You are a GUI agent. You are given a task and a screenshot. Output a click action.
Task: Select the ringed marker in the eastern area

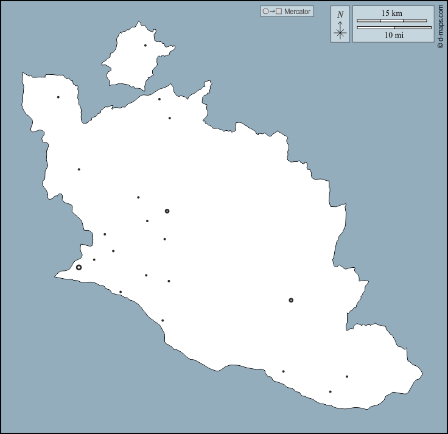coord(291,300)
